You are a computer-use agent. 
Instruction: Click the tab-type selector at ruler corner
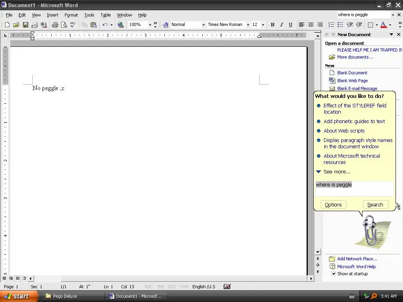click(x=5, y=35)
